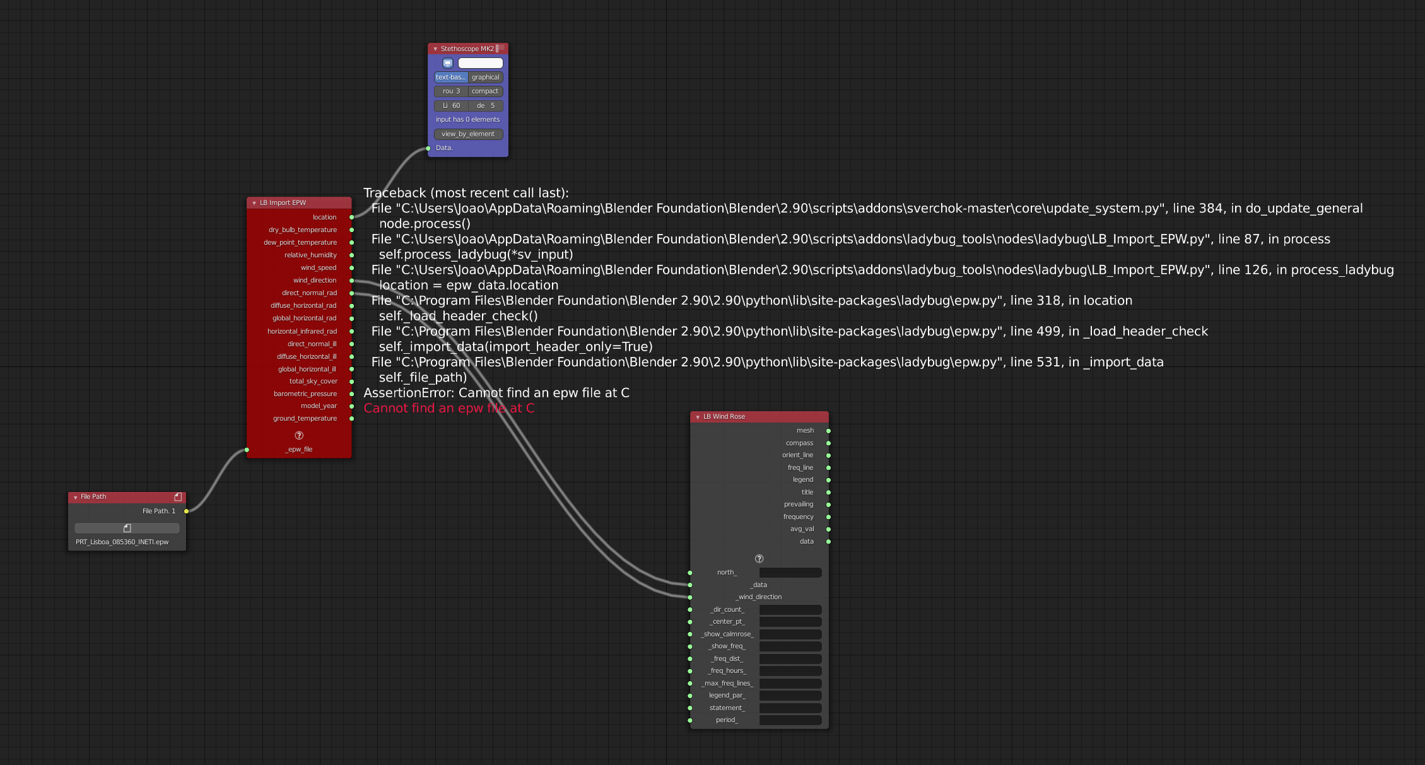Collapse the LB Wind Rose node
This screenshot has width=1425, height=765.
pyautogui.click(x=698, y=416)
